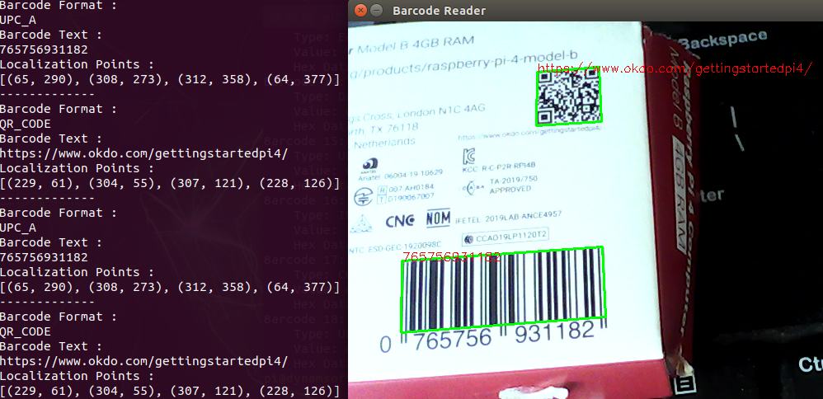This screenshot has height=399, width=823.
Task: Click the Barcode Reader title bar text
Action: [x=439, y=11]
